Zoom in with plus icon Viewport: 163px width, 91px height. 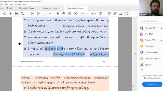[76, 13]
